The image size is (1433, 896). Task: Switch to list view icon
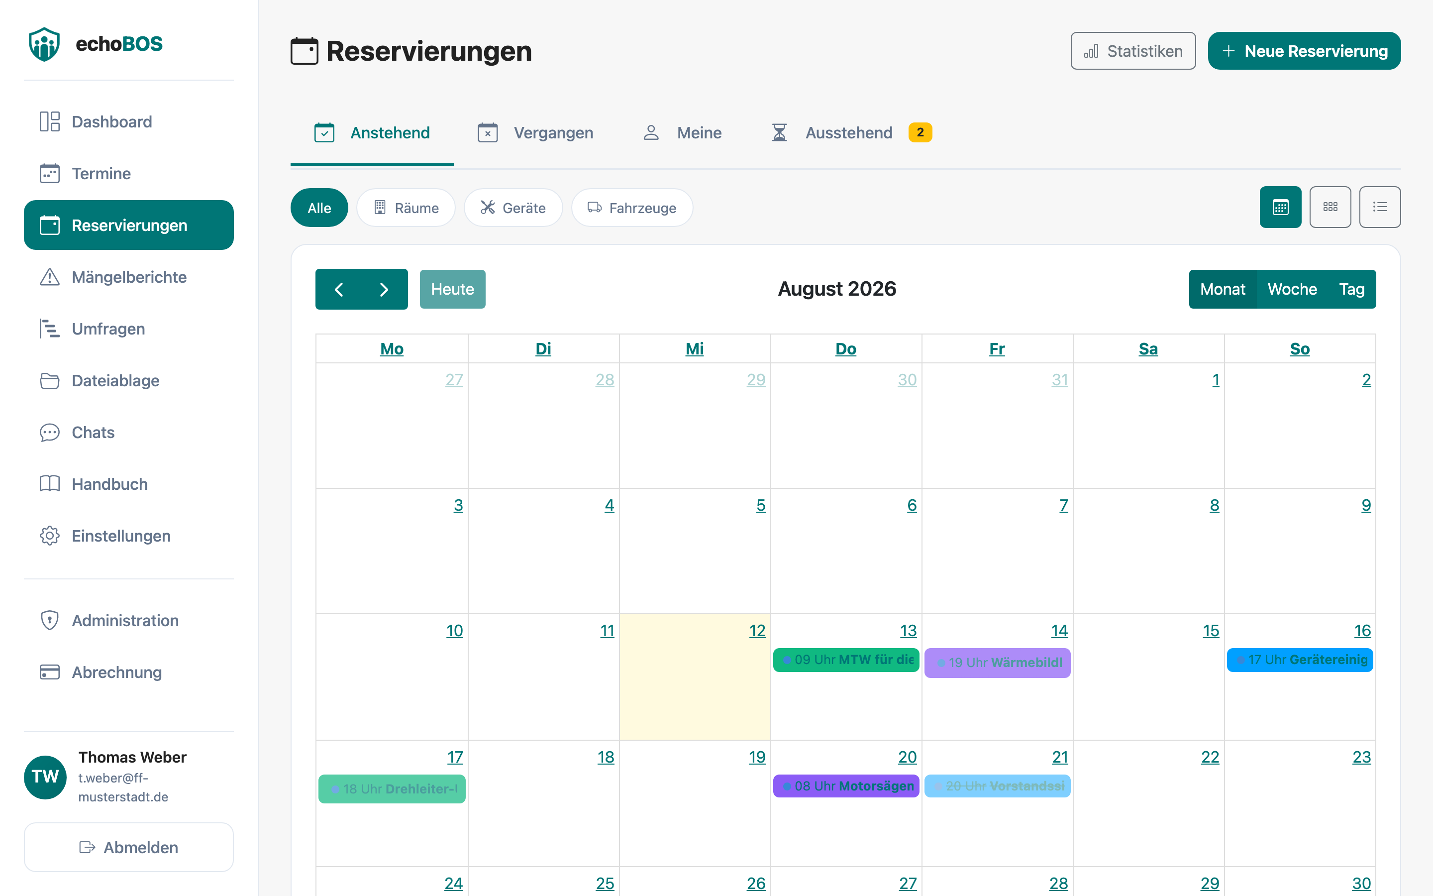point(1380,207)
